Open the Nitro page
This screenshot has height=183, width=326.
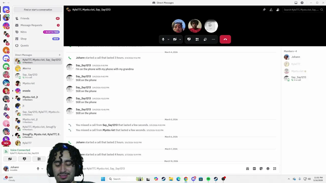[x=38, y=32]
